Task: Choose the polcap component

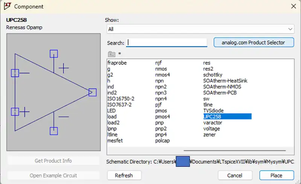Action: click(x=163, y=141)
